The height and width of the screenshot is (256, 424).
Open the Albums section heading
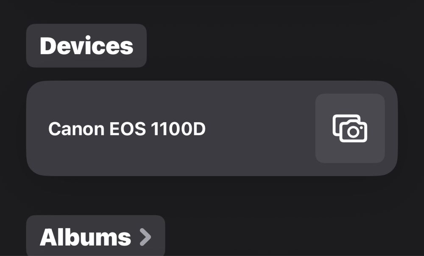[x=95, y=236]
